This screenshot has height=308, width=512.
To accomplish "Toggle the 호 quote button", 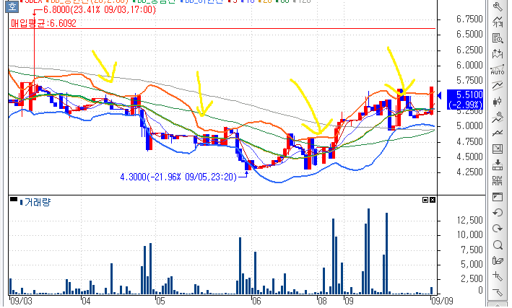I will [12, 6].
